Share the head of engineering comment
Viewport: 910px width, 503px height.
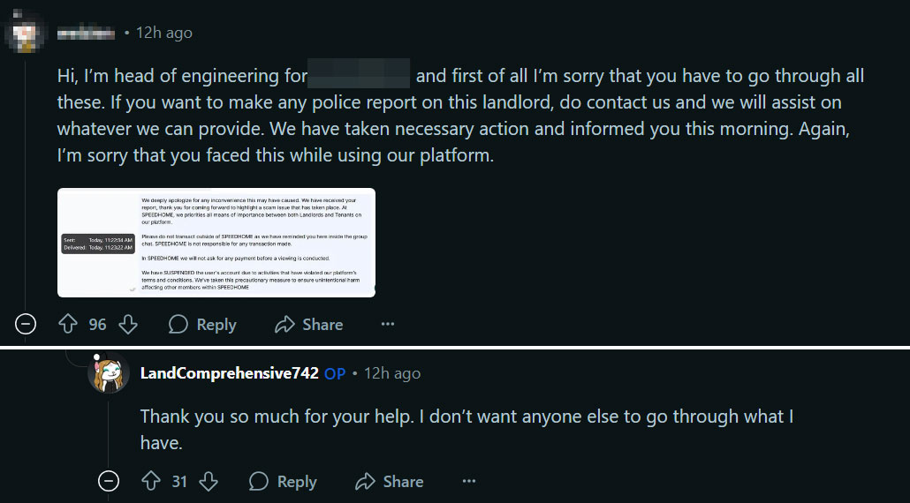[x=308, y=325]
